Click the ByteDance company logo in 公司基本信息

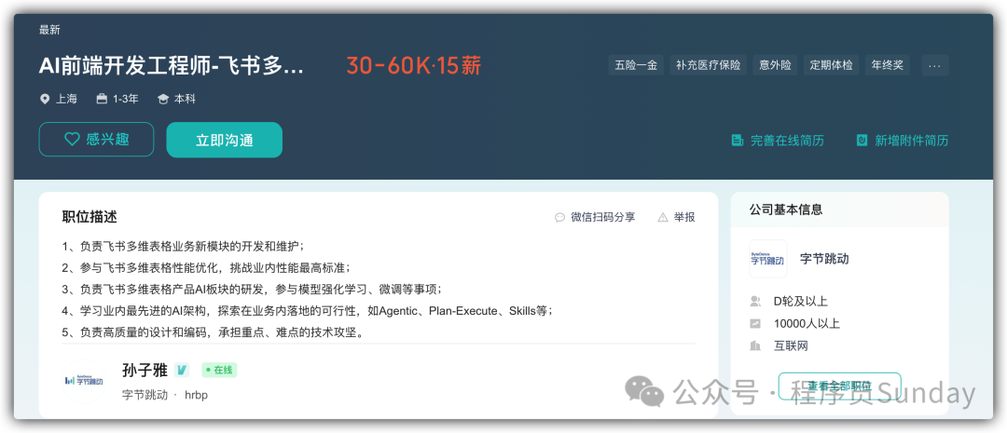(768, 259)
